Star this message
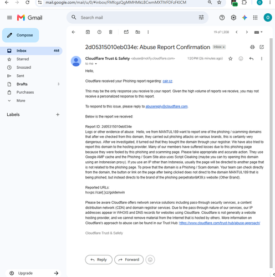Image resolution: width=275 pixels, height=277 pixels. tap(230, 59)
